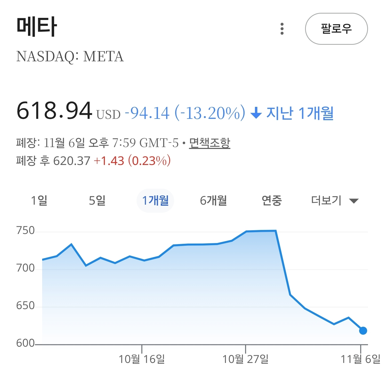Open the 면책조항 disclaimer link
This screenshot has height=376, width=384.
209,143
